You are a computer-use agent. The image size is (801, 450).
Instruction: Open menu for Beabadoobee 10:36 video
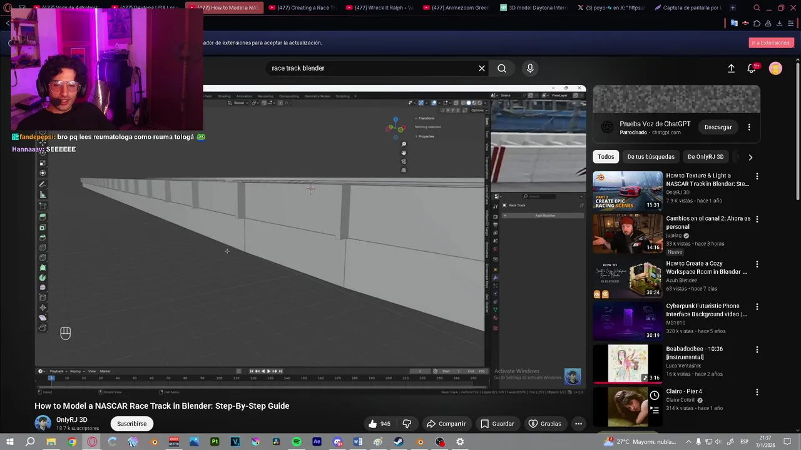click(757, 349)
